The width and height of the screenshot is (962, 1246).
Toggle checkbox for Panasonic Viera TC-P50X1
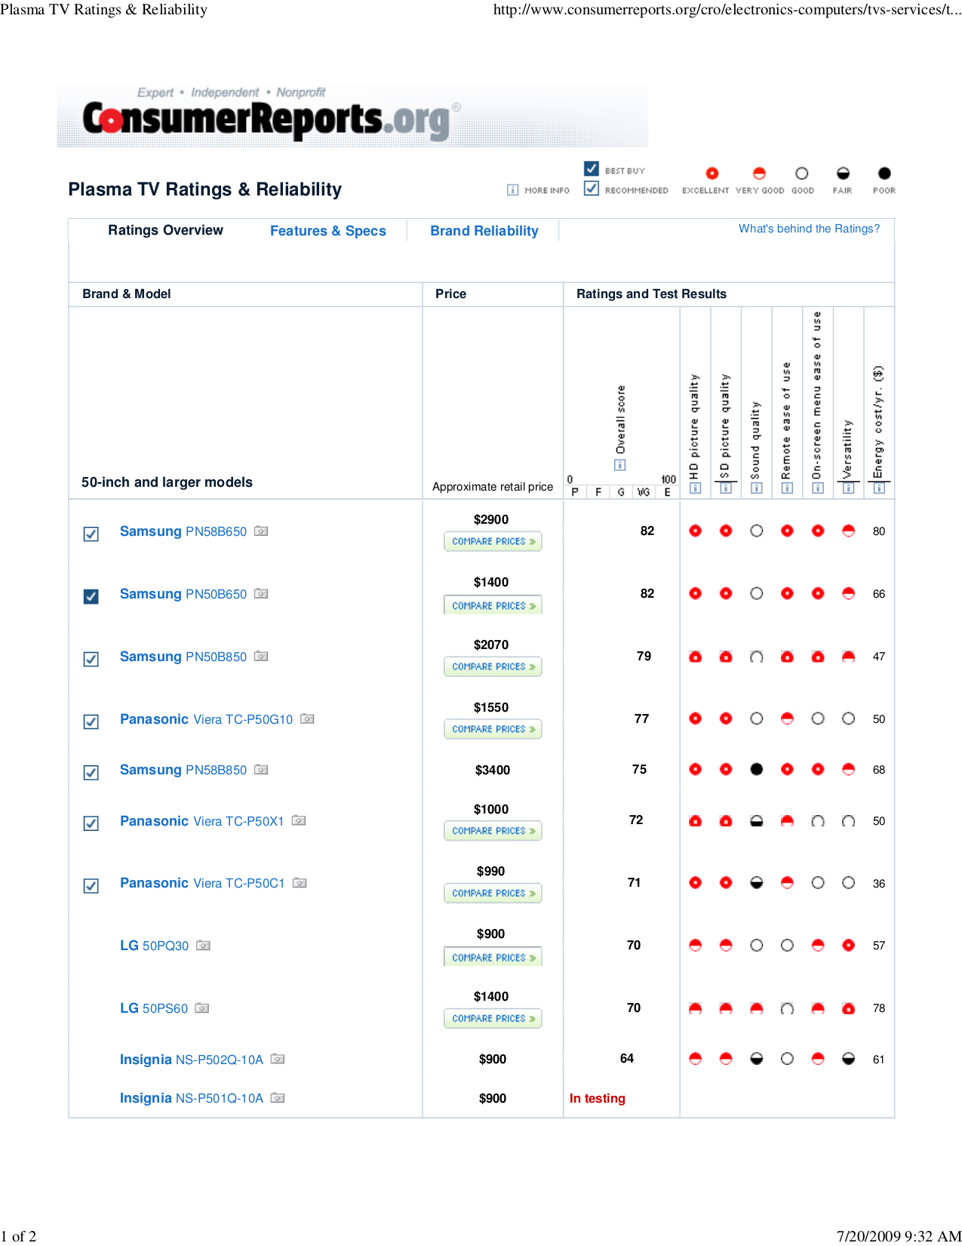91,823
